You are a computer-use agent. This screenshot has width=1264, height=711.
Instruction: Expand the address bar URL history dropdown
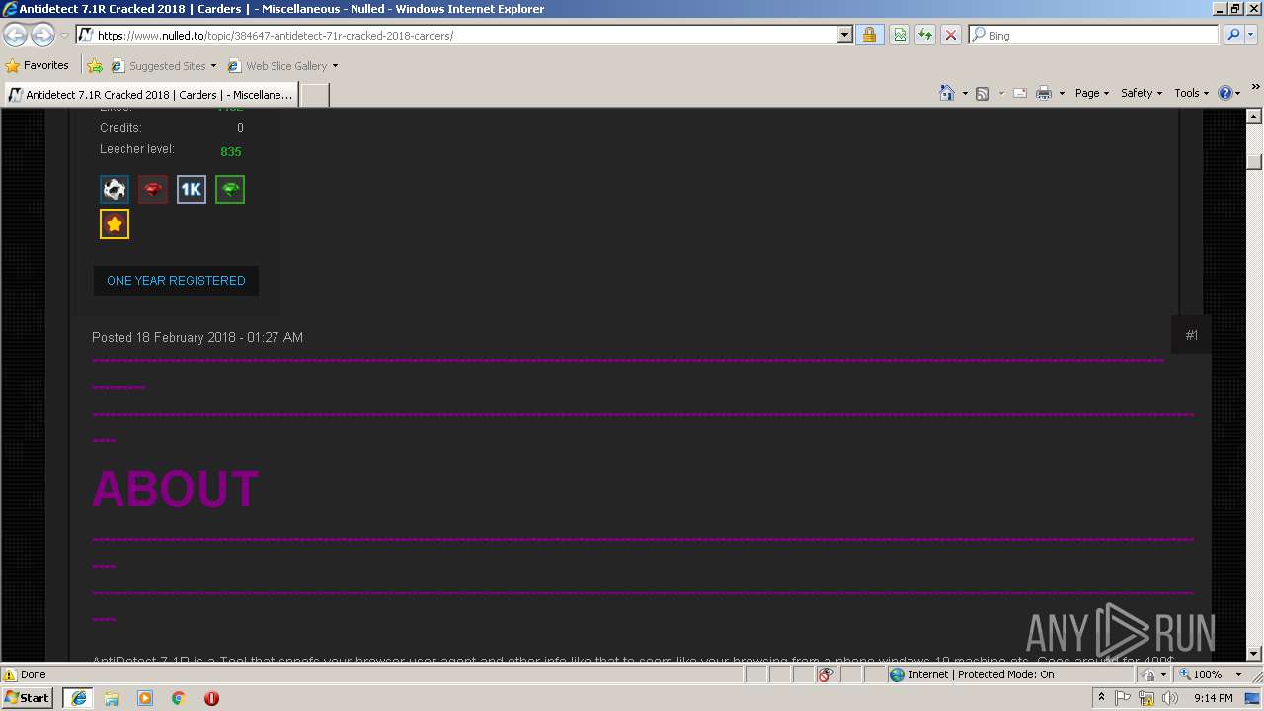(844, 35)
